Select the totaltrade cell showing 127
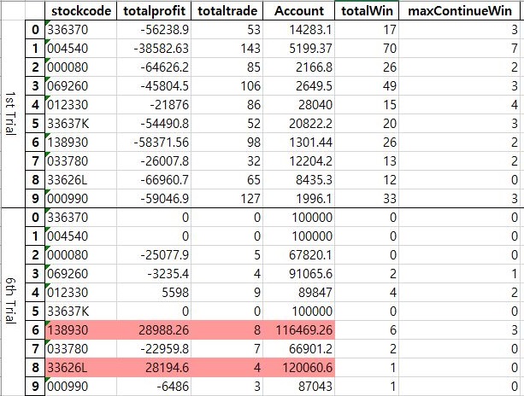 [227, 199]
